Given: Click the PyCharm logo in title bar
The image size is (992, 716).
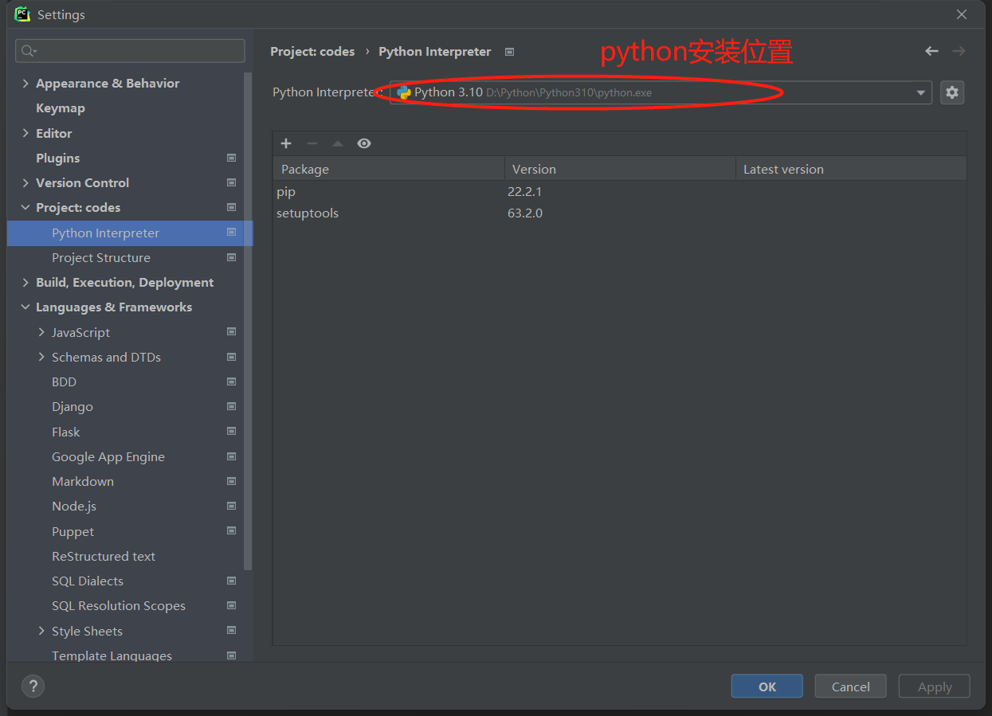Looking at the screenshot, I should point(22,14).
